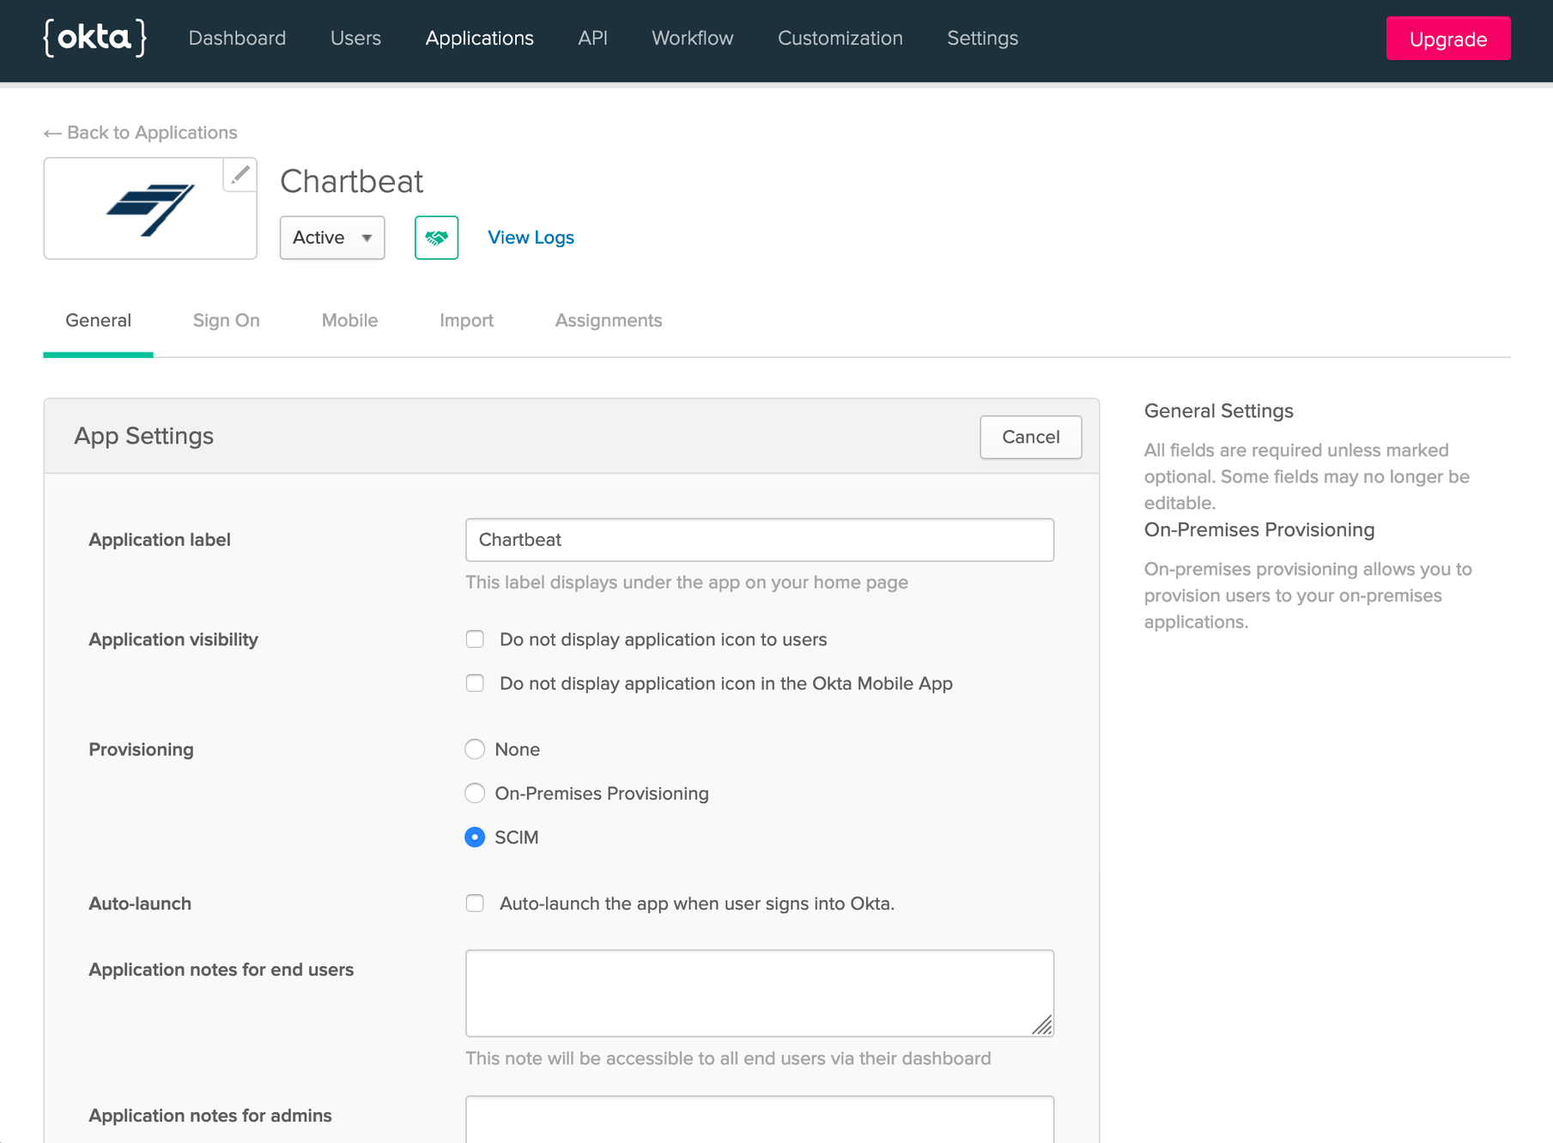Enable Auto-launch when user signs in
This screenshot has width=1553, height=1143.
point(475,903)
